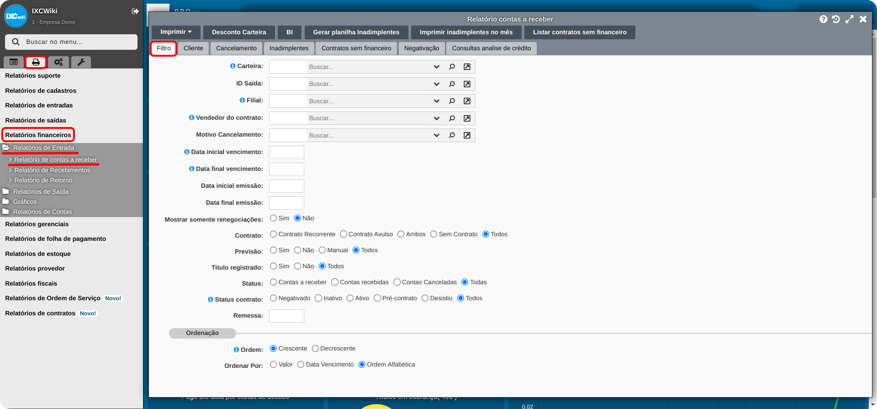Switch to the Cliente tab
Viewport: 877px width, 409px height.
pyautogui.click(x=193, y=48)
